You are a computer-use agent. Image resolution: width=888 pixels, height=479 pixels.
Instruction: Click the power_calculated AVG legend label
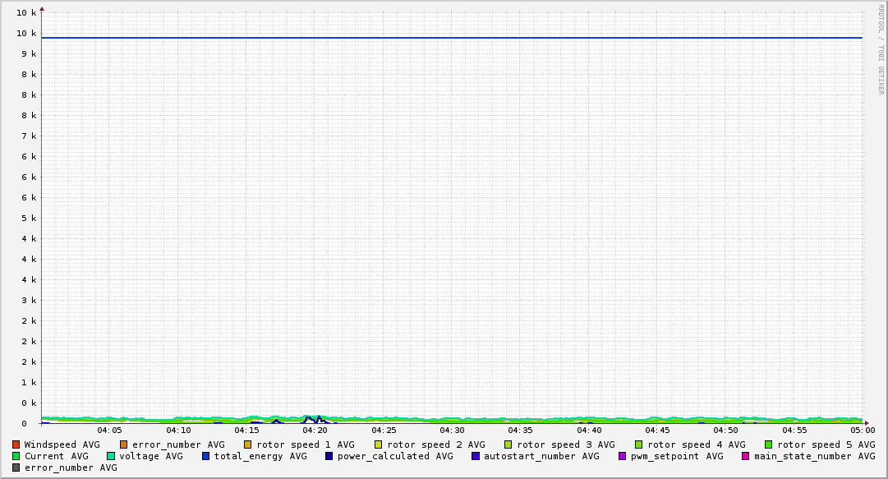[394, 456]
